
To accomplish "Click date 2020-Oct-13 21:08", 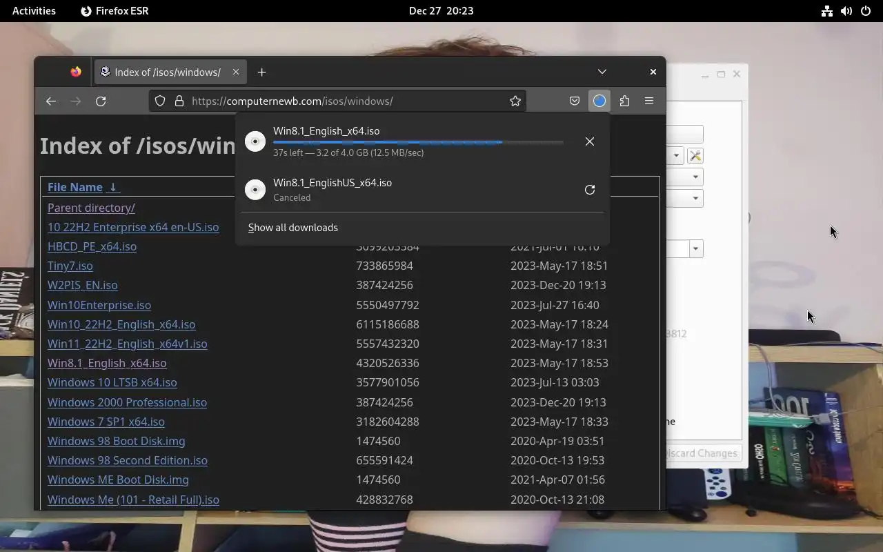I will (x=557, y=500).
